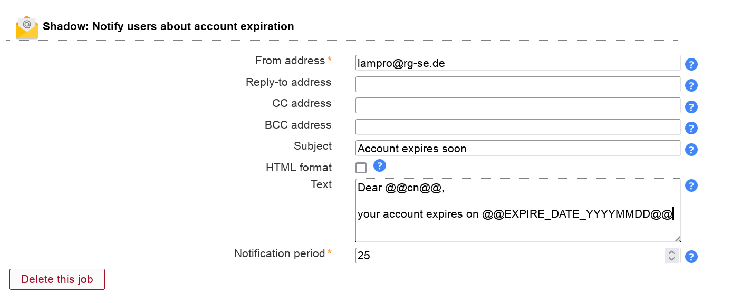Click the Delete this job button

pos(57,279)
